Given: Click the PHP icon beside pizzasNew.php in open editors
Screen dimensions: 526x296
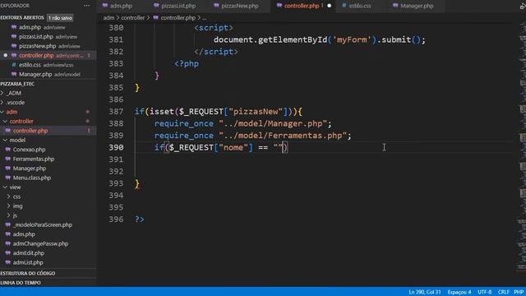Looking at the screenshot, I should (14, 46).
